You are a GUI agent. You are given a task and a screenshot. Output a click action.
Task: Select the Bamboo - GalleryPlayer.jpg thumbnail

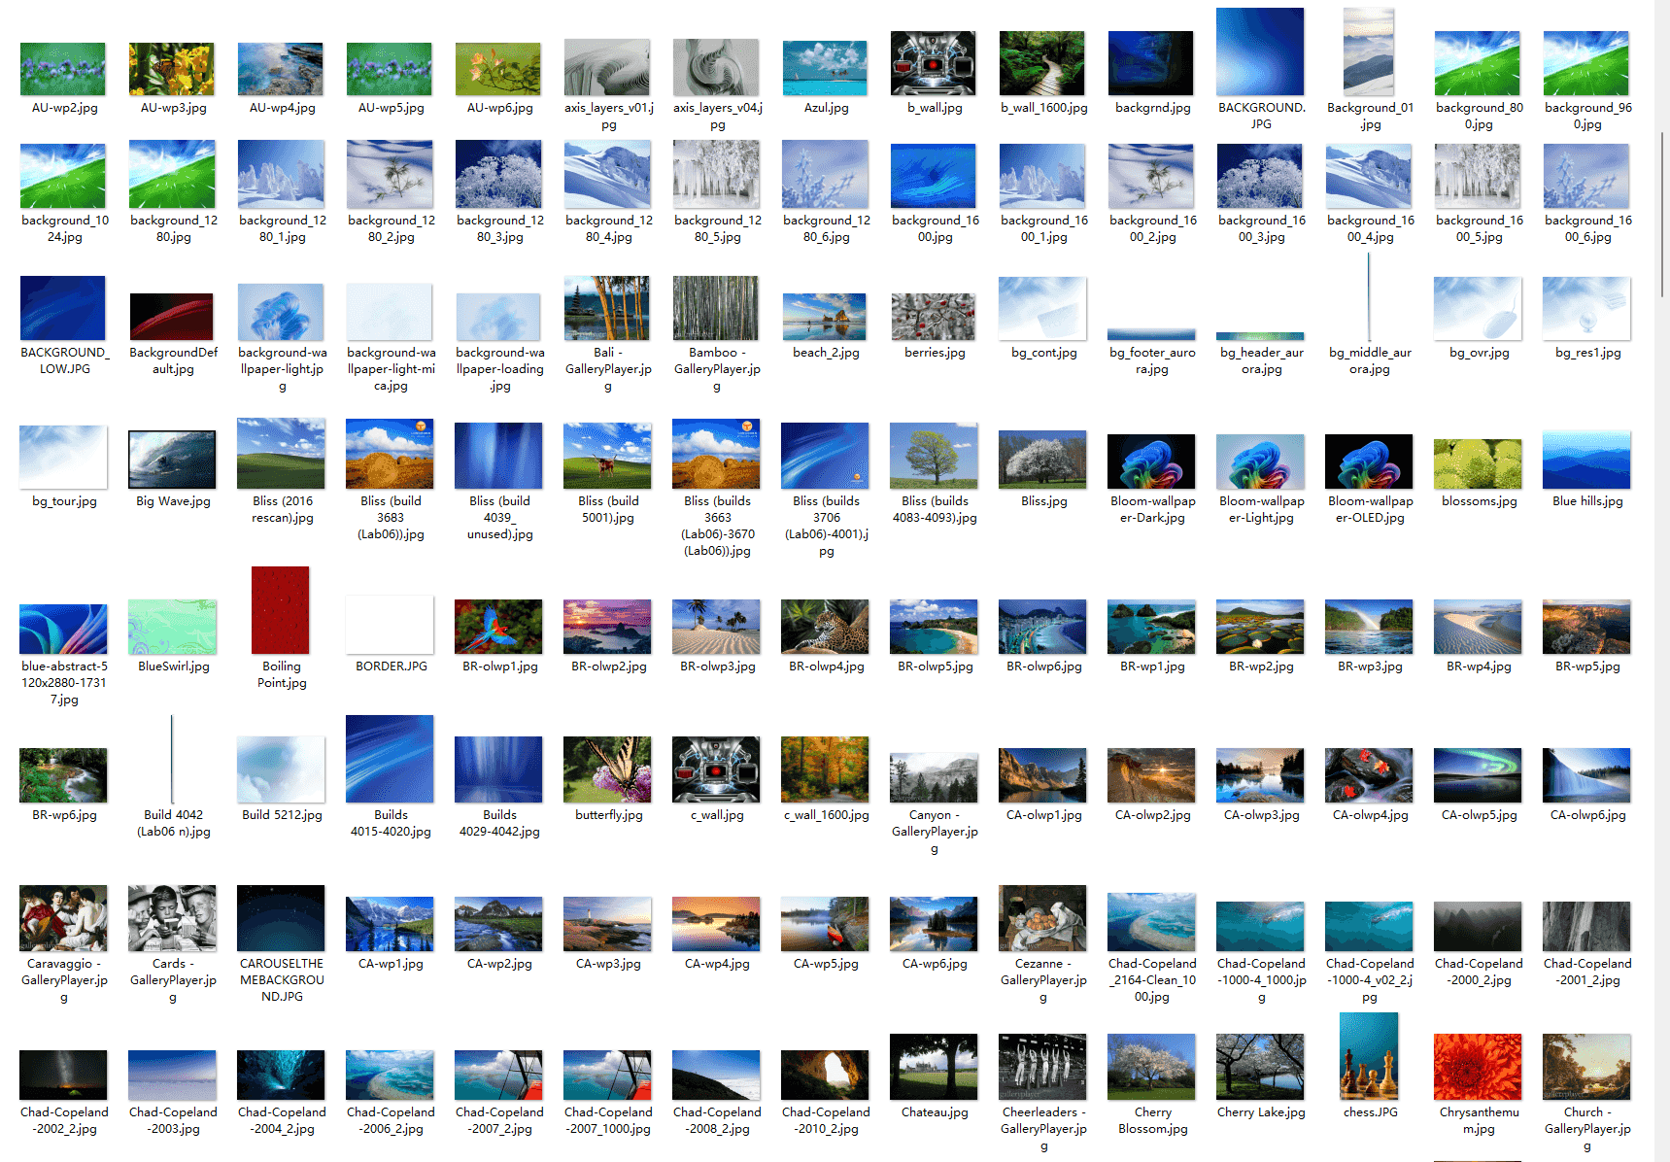[x=716, y=308]
